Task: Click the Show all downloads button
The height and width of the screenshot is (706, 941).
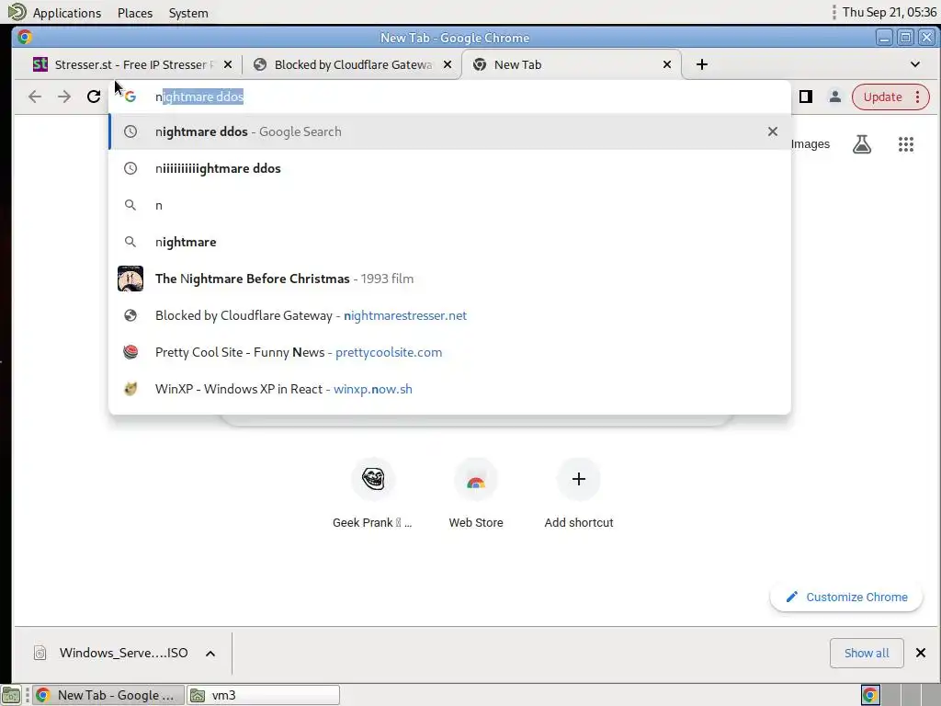Action: click(x=867, y=653)
